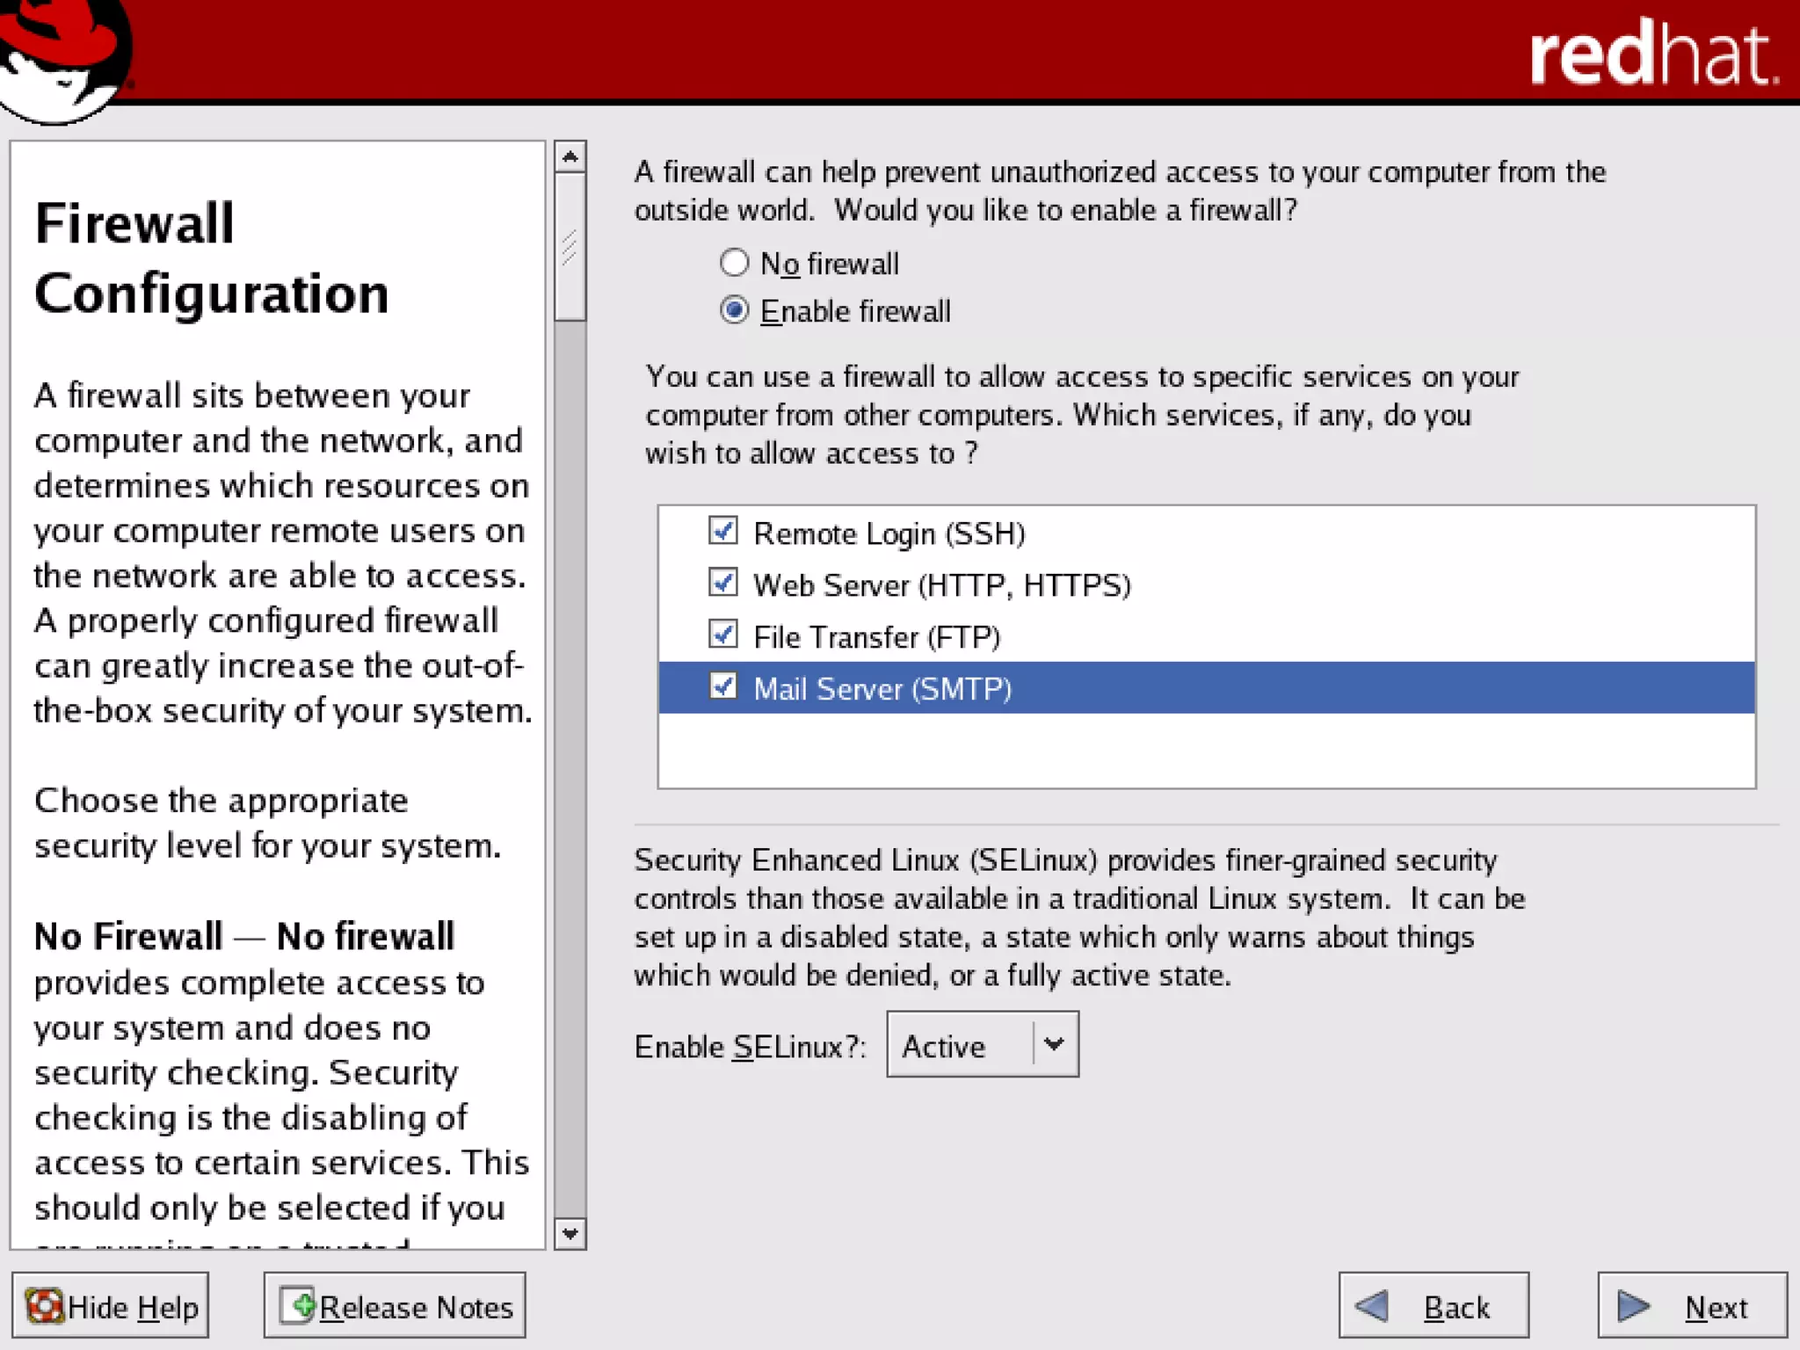Click the lifebuoy icon on Hide Help

coord(44,1306)
